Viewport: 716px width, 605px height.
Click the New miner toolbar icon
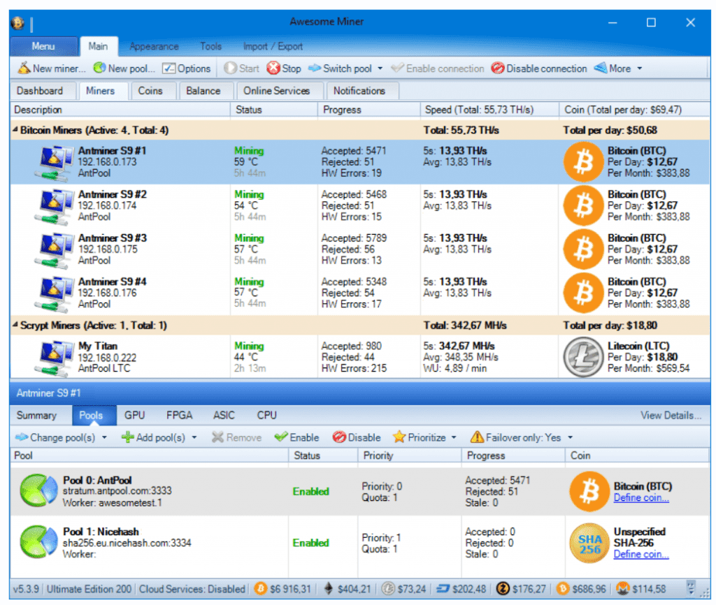[24, 68]
